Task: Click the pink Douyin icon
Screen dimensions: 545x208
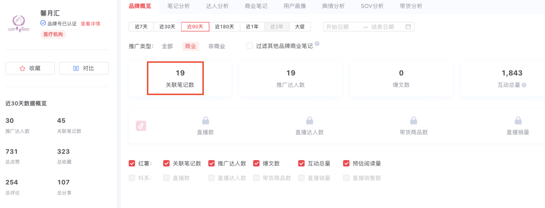Action: coord(141,126)
